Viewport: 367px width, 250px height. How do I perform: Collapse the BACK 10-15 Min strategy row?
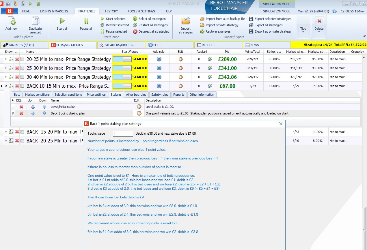6,86
